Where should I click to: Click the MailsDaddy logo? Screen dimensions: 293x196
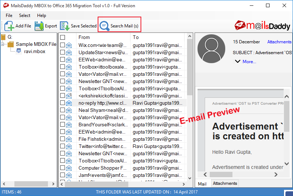click(262, 26)
